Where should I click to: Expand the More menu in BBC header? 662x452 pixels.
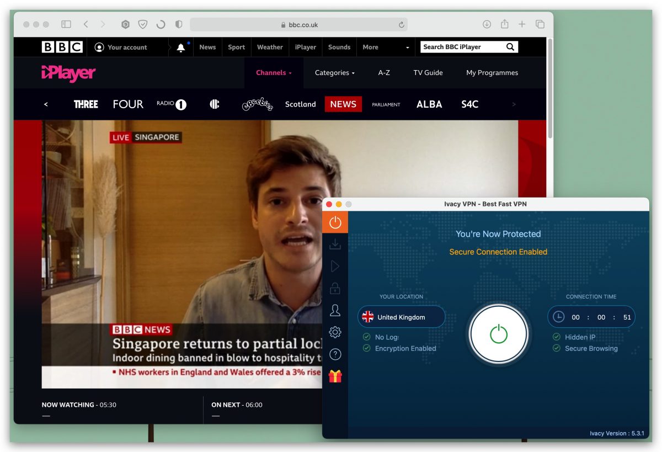pos(386,47)
